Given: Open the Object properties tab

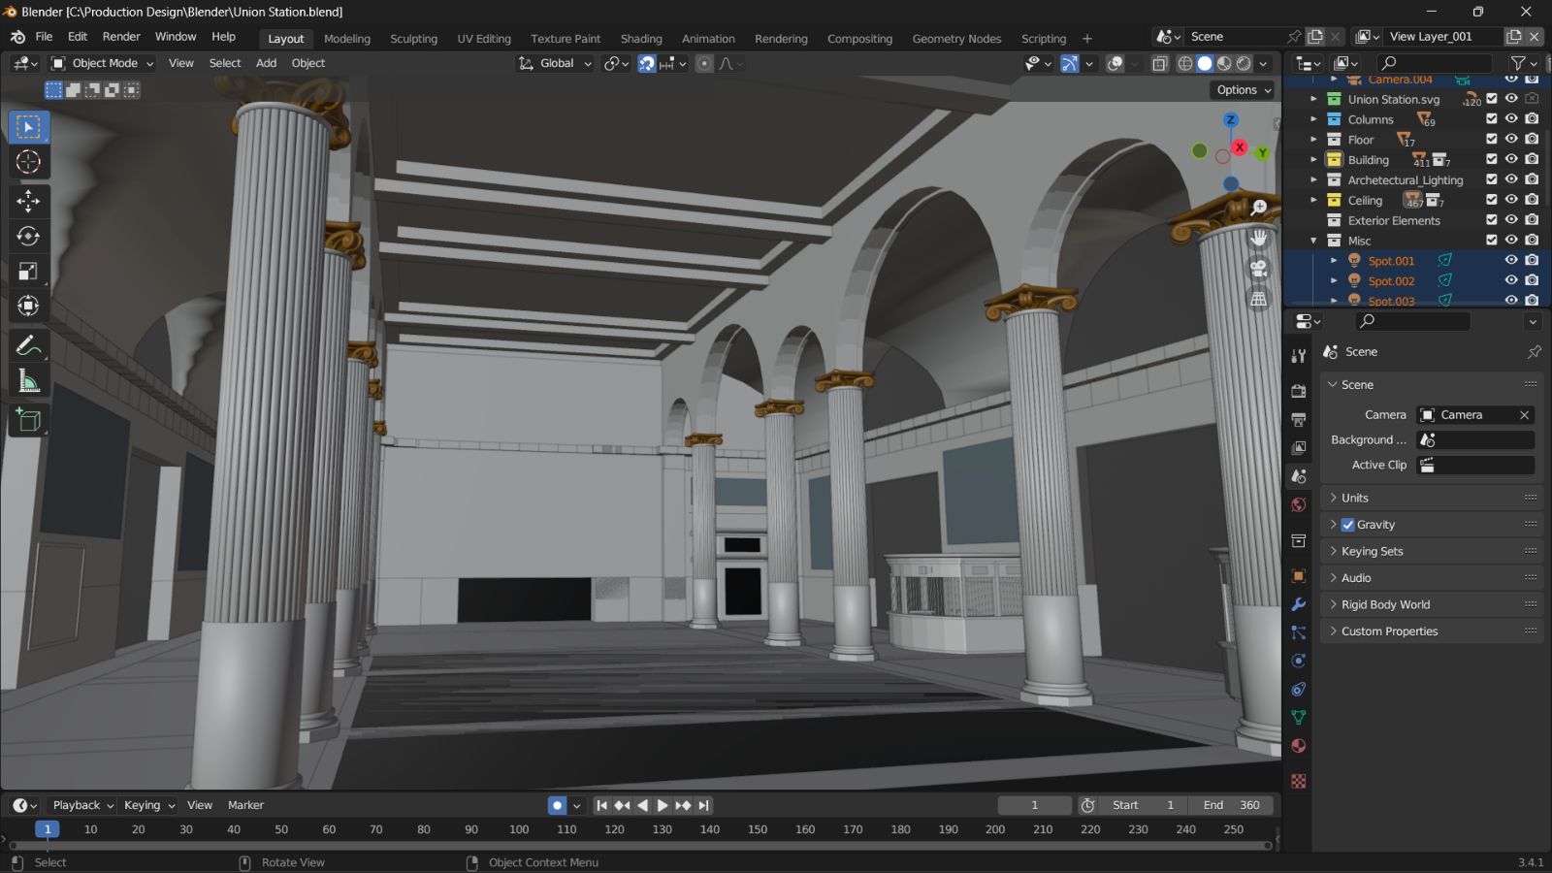Looking at the screenshot, I should (1299, 576).
